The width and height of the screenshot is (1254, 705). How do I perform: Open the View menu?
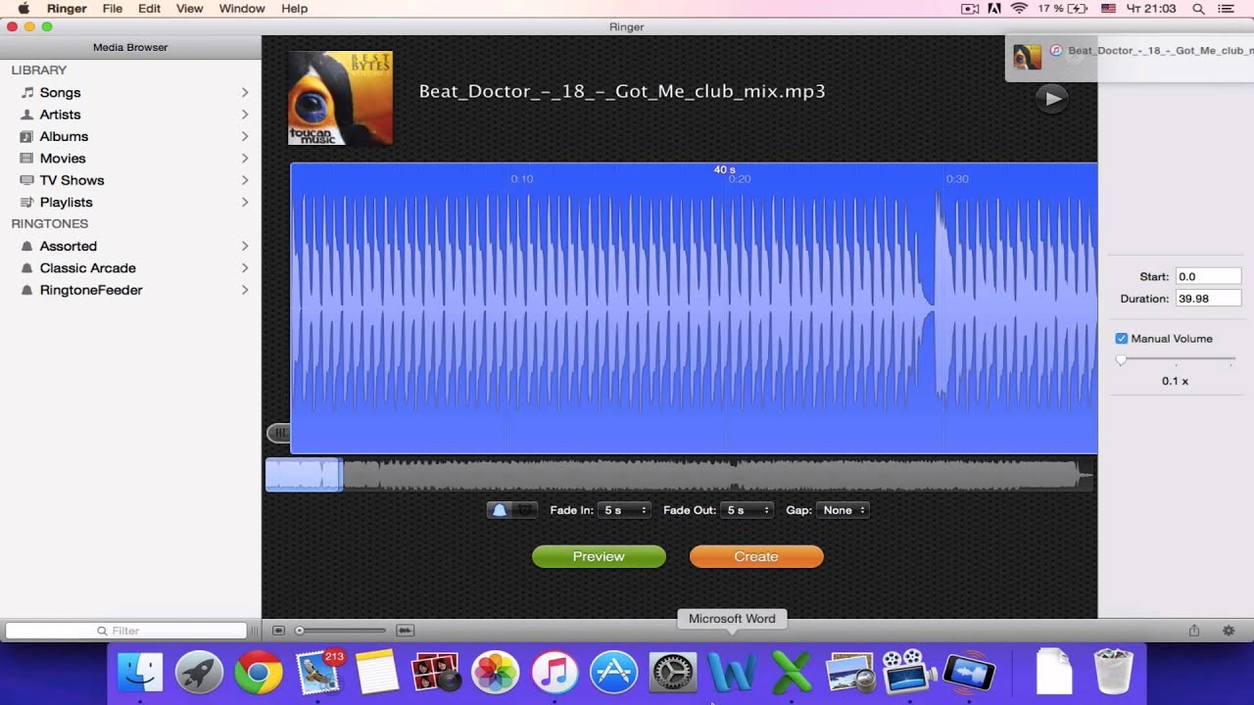coord(189,9)
